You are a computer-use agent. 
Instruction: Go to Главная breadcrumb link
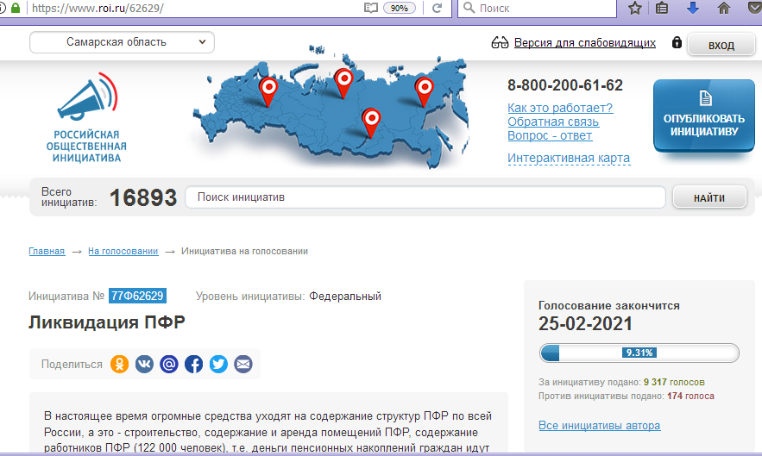[x=47, y=251]
